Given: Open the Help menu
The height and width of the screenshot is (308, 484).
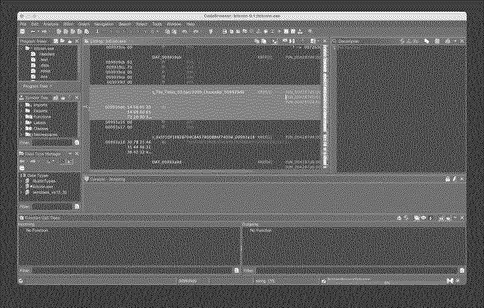Looking at the screenshot, I should 191,24.
